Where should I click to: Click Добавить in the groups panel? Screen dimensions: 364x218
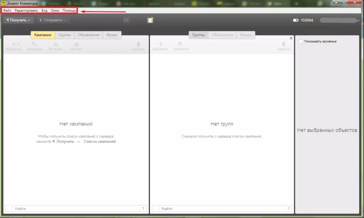[x=160, y=46]
